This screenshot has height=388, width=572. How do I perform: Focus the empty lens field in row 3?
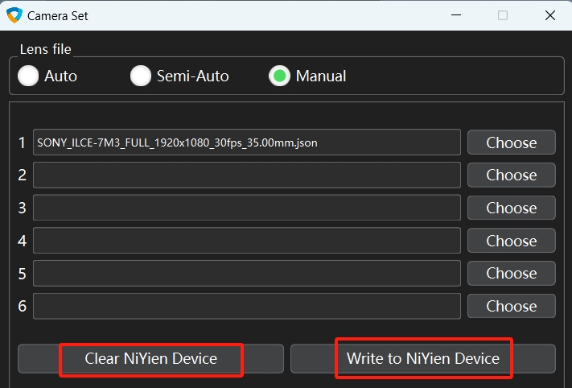click(247, 208)
